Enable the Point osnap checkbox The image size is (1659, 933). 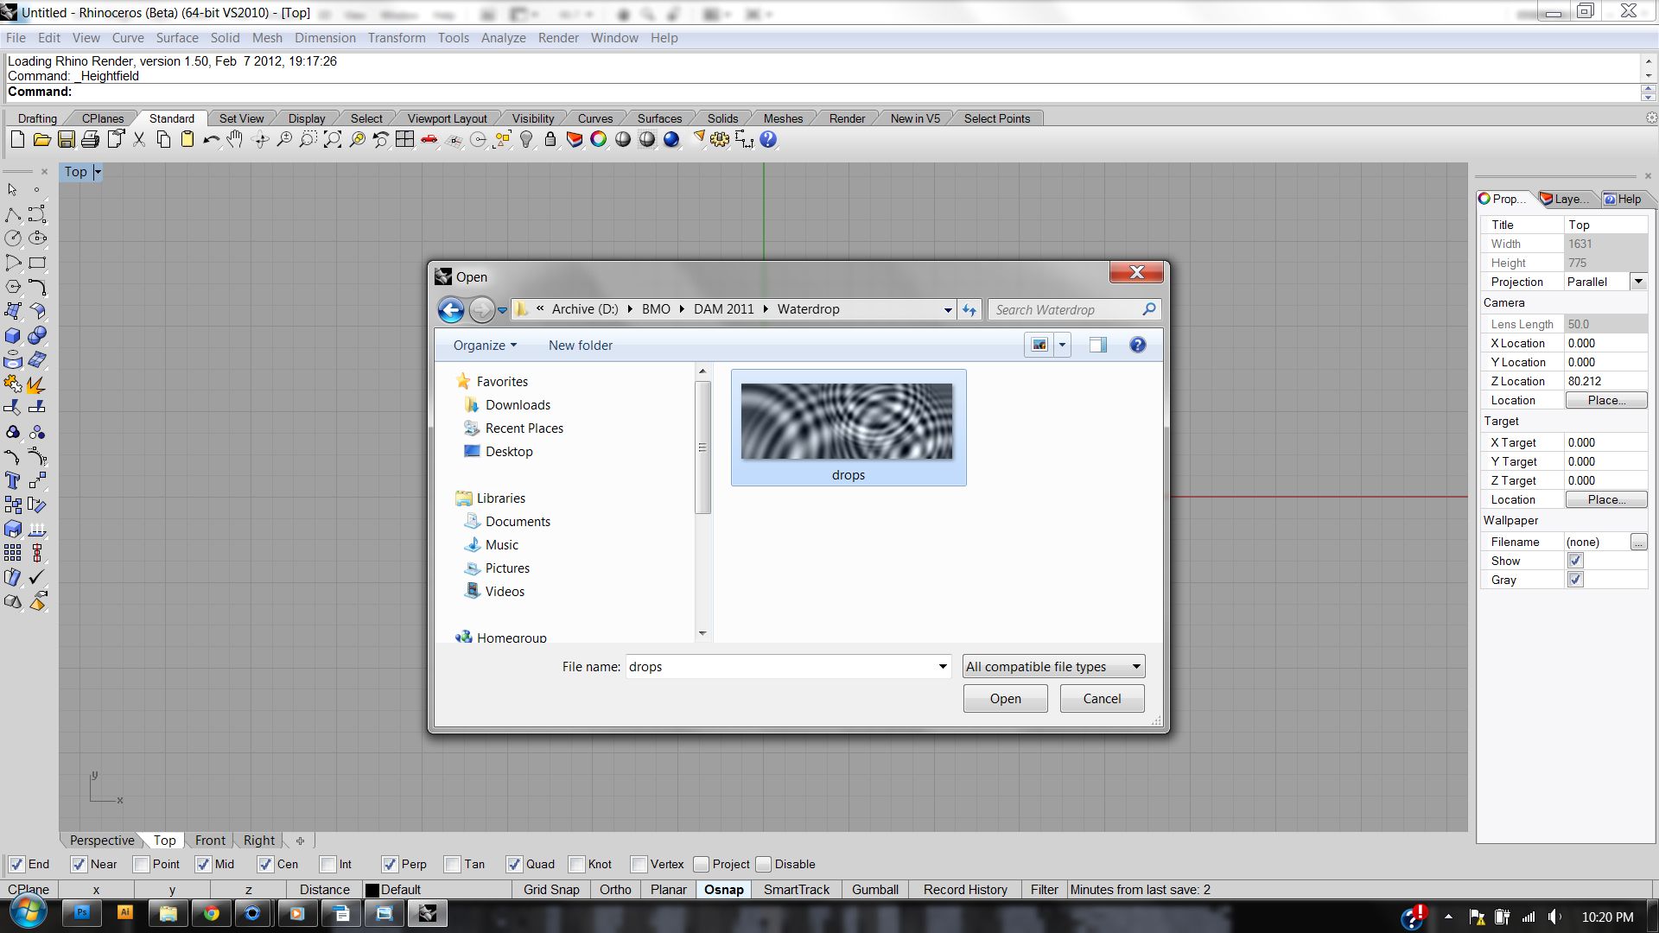coord(142,864)
